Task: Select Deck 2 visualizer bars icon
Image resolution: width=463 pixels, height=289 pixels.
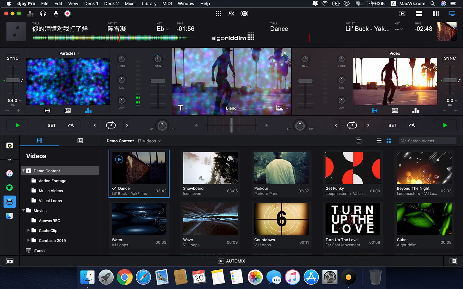Action: click(415, 110)
